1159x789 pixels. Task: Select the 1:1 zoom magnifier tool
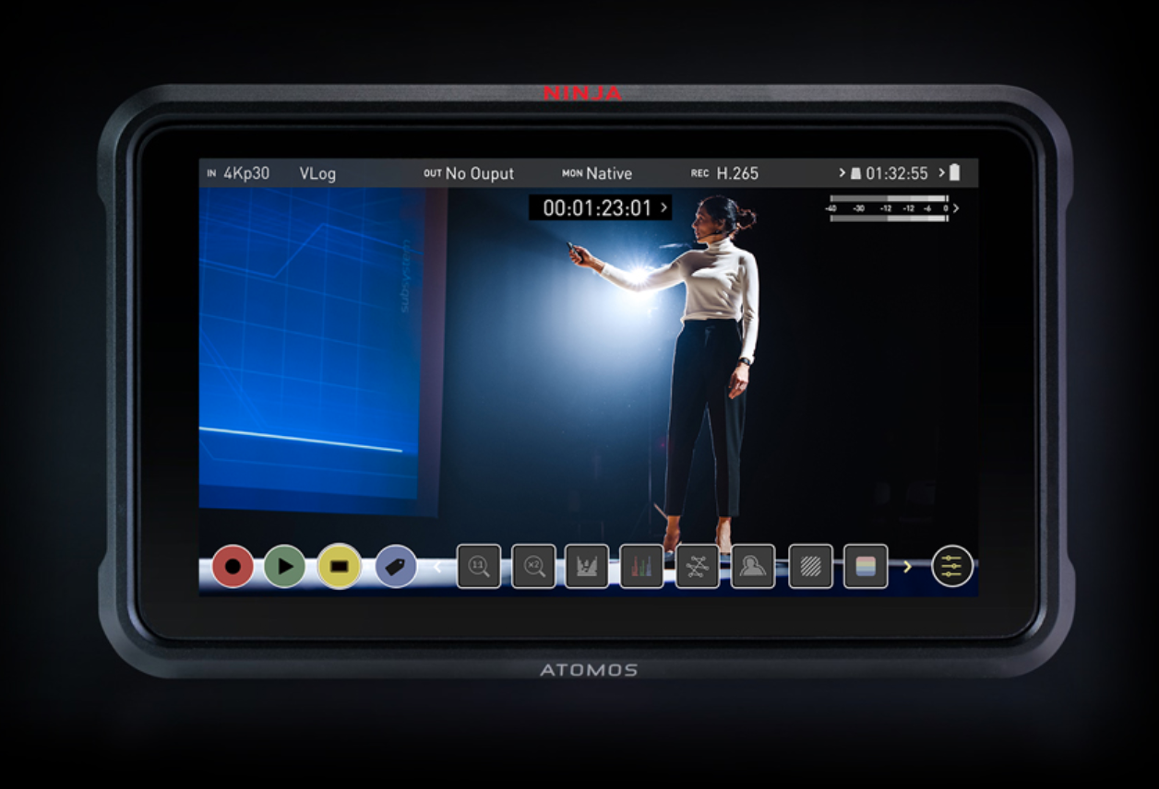point(477,567)
